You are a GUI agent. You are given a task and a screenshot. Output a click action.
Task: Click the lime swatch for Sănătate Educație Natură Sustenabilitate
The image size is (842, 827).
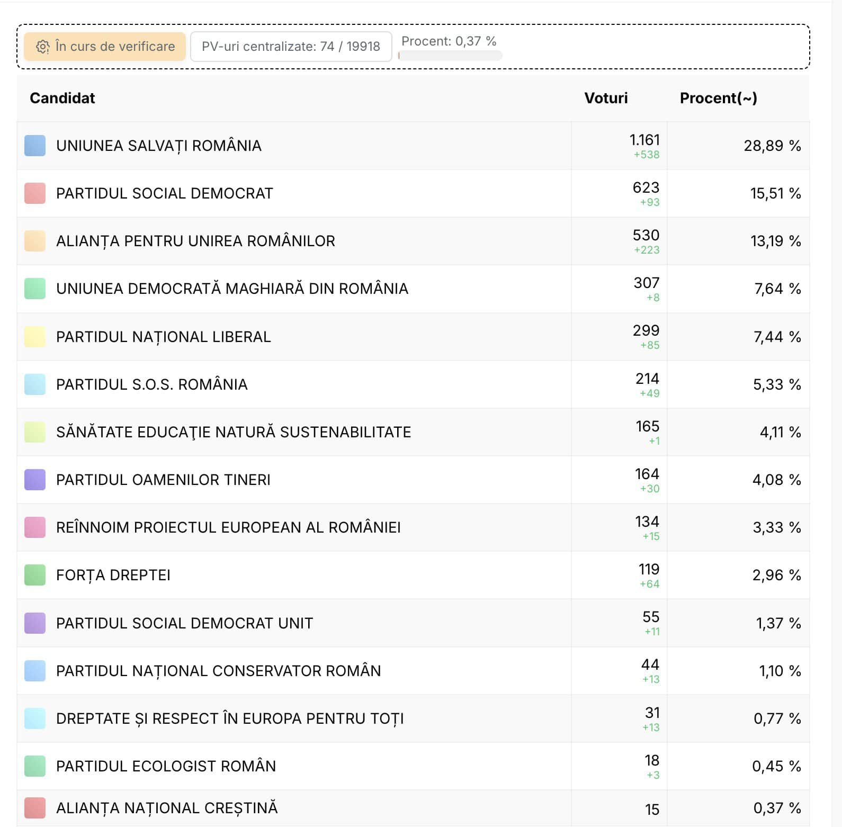(35, 432)
